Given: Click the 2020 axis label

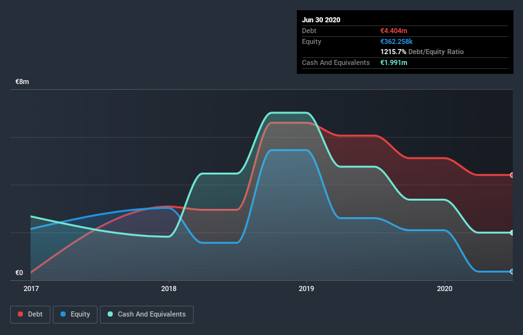Looking at the screenshot, I should tap(445, 289).
